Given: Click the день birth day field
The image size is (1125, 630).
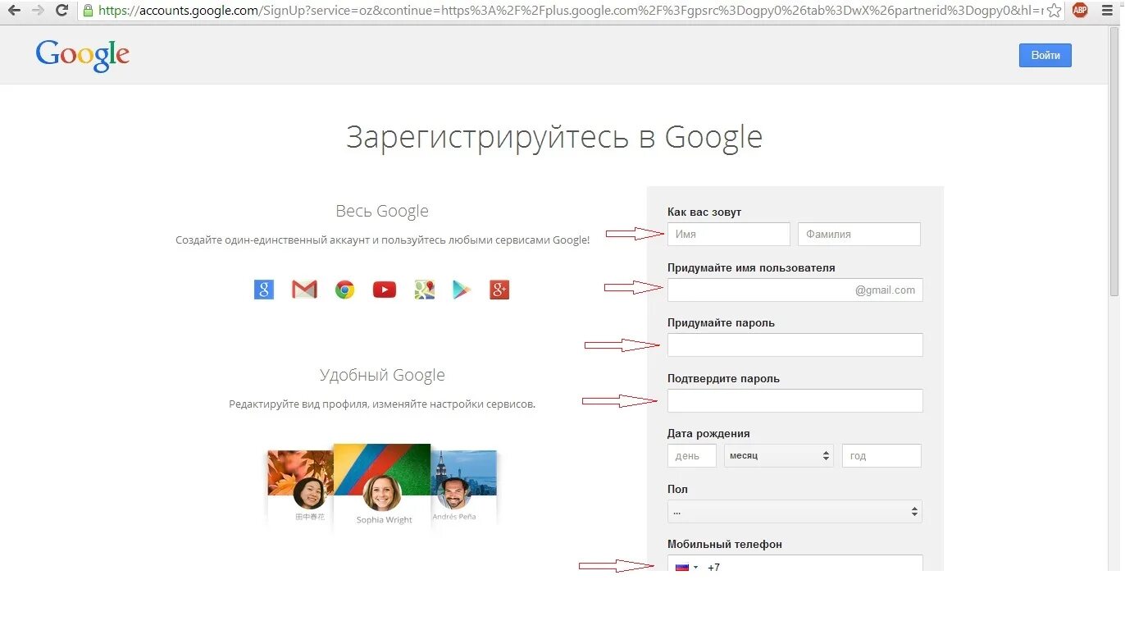Looking at the screenshot, I should click(692, 455).
